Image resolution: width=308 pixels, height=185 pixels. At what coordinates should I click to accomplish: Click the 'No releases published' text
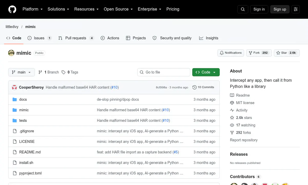(245, 163)
